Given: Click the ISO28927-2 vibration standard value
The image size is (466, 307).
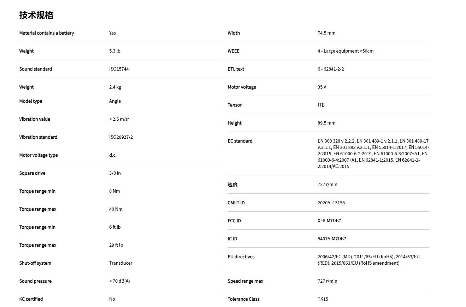Looking at the screenshot, I should coord(121,137).
